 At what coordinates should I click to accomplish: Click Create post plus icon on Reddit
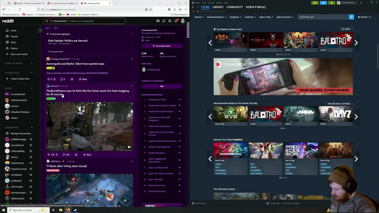tap(170, 21)
